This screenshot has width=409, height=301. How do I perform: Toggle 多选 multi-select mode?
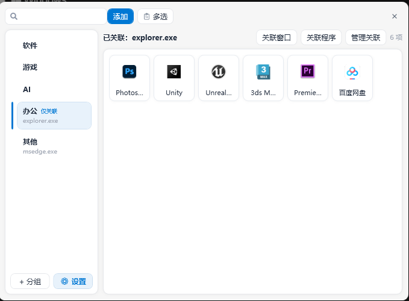click(155, 16)
